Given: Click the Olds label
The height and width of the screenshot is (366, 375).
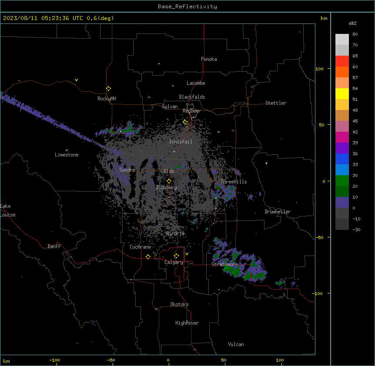Looking at the screenshot, I should coord(169,171).
